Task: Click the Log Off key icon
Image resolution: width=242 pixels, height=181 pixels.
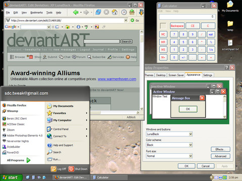Action: point(53,169)
